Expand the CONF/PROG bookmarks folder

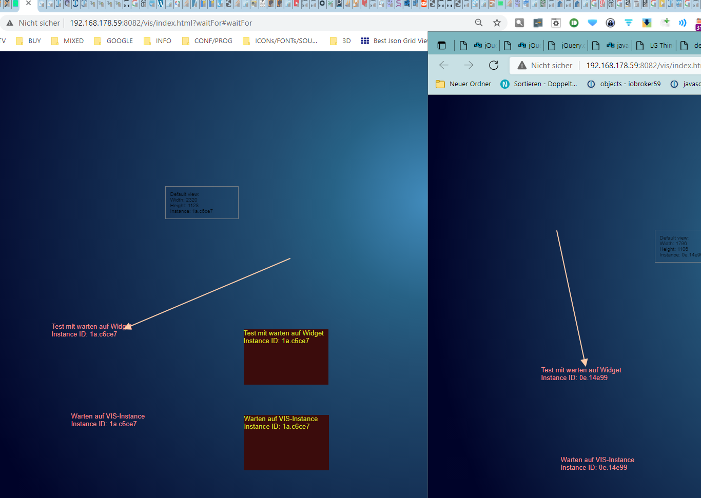207,41
